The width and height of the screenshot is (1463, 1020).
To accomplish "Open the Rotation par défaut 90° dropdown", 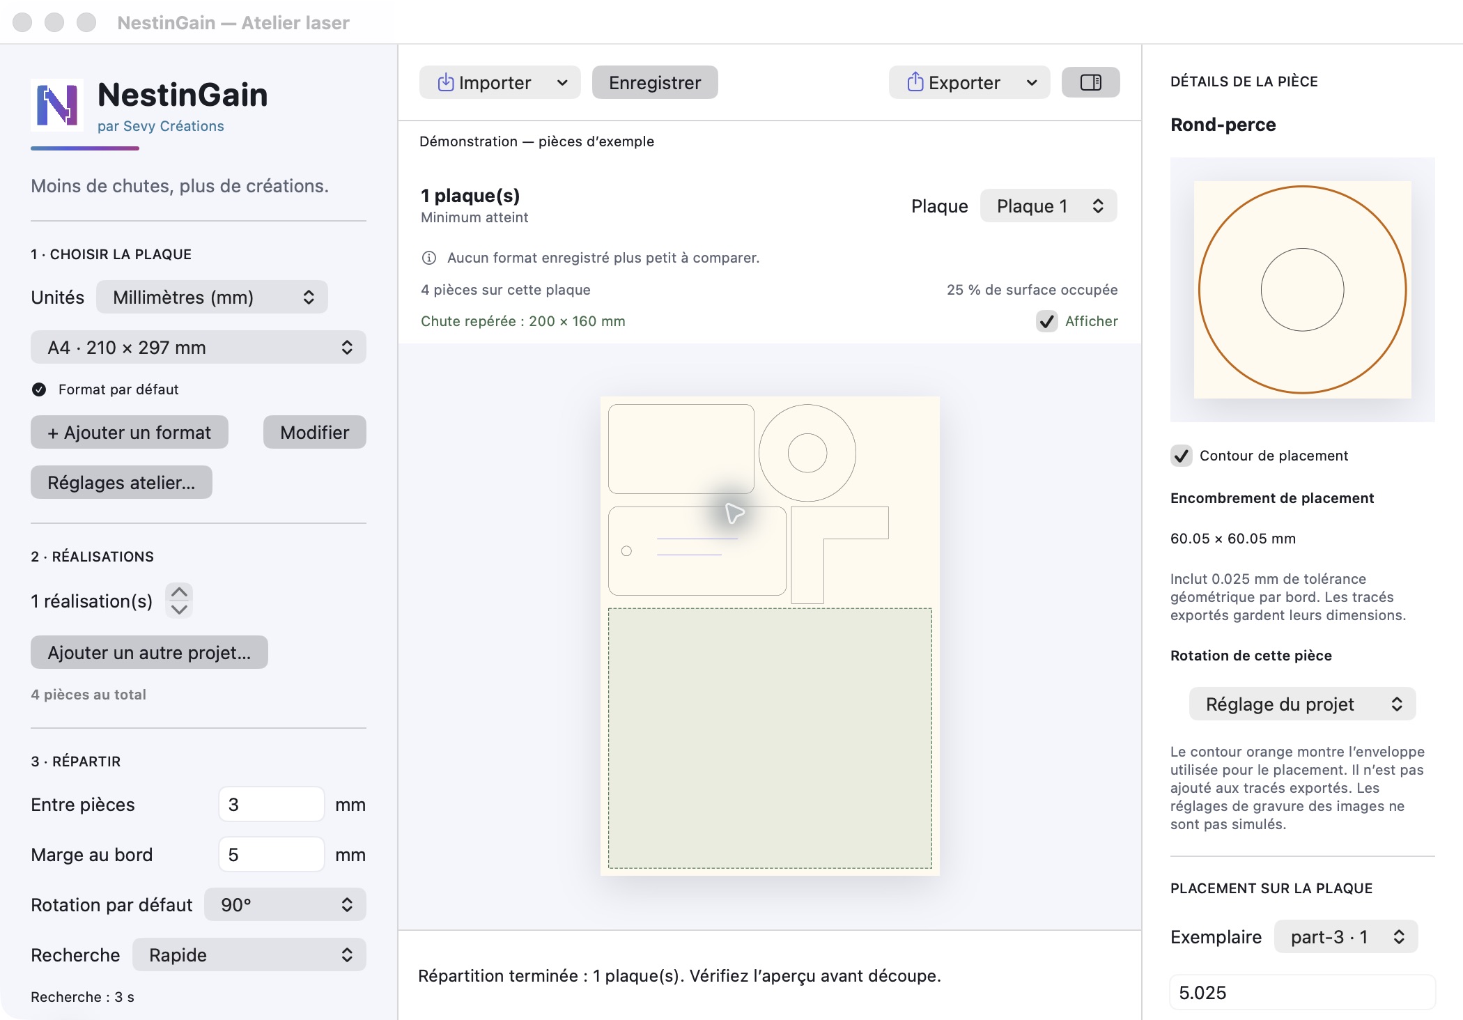I will 285,904.
